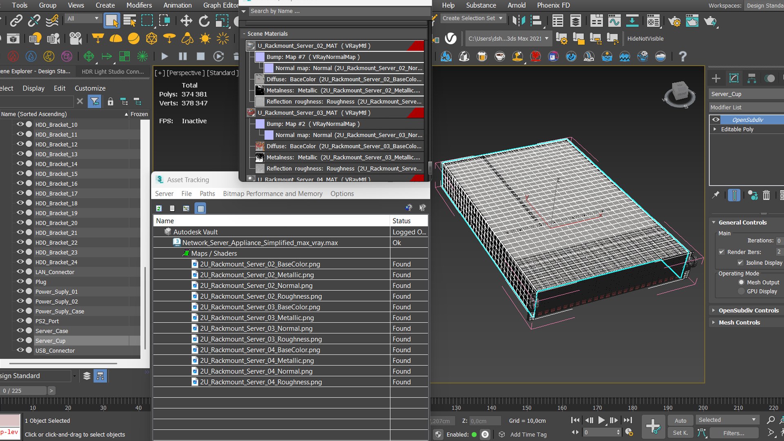Click Remove modifier trash icon

click(x=766, y=195)
